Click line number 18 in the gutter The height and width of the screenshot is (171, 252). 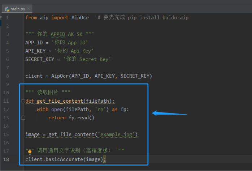pyautogui.click(x=7, y=159)
